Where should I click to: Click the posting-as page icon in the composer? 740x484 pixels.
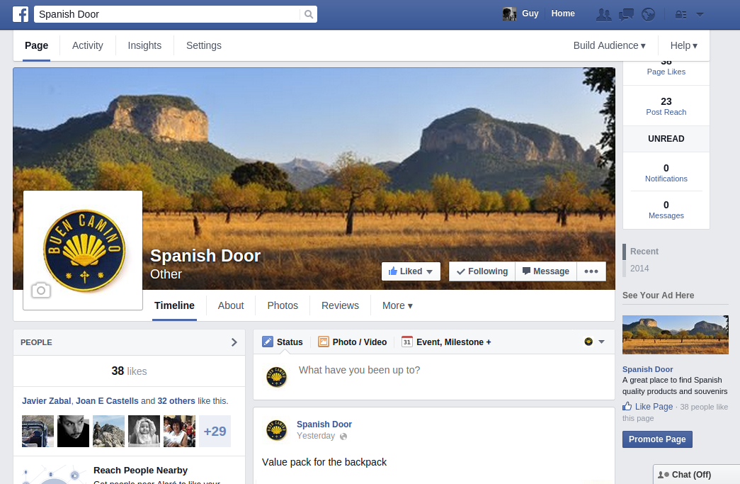(x=588, y=342)
